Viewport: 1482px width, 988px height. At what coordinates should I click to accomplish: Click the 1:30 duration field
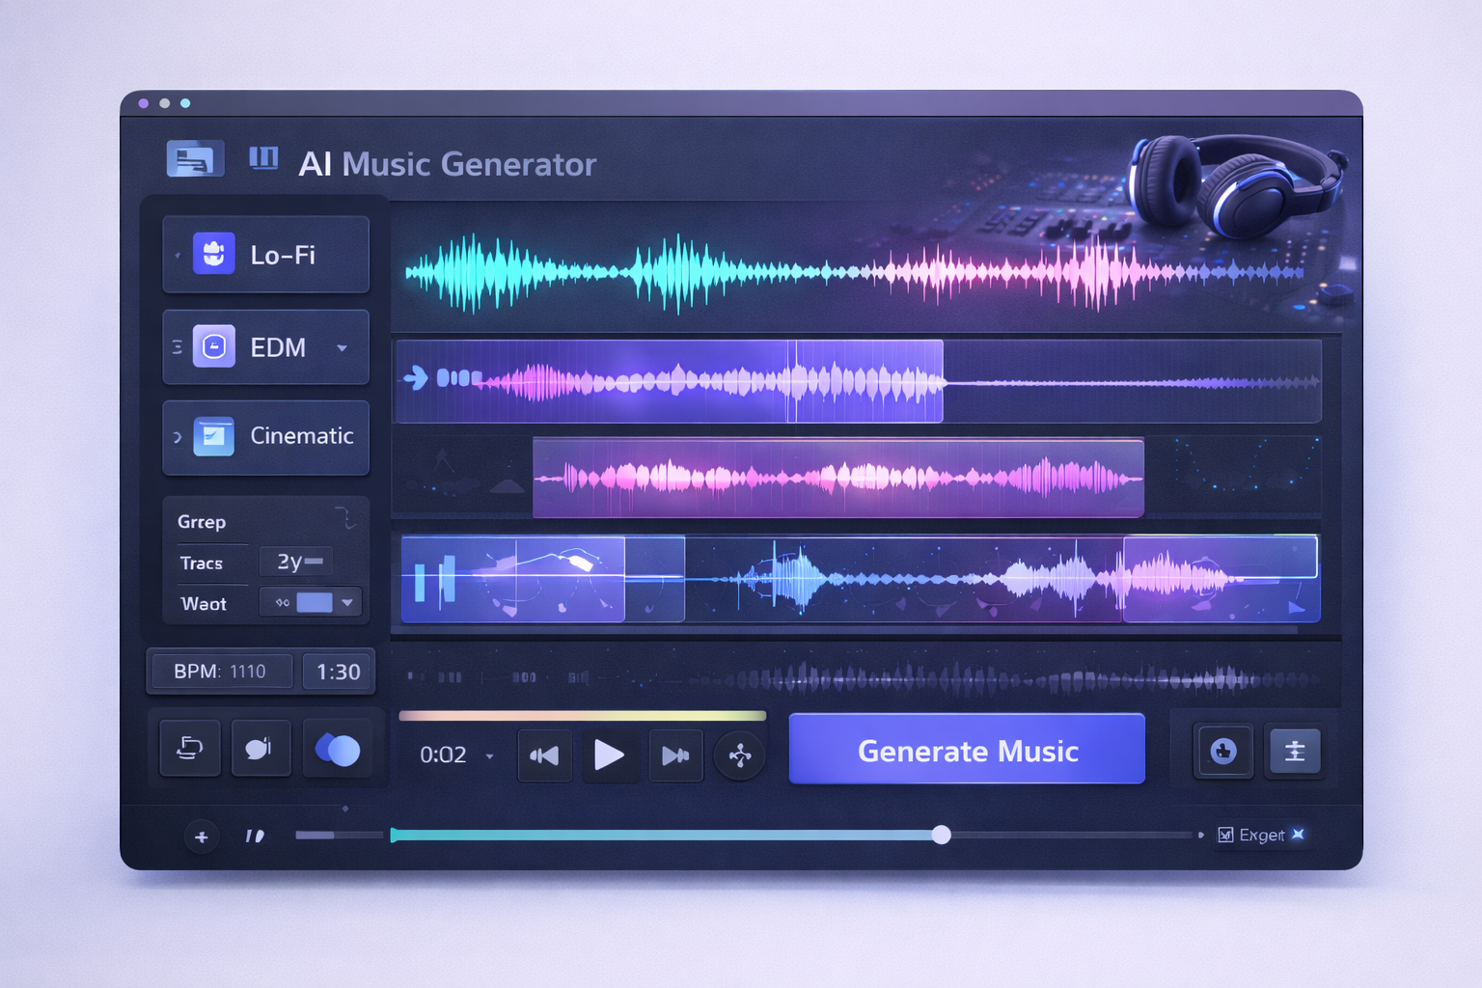pyautogui.click(x=338, y=672)
